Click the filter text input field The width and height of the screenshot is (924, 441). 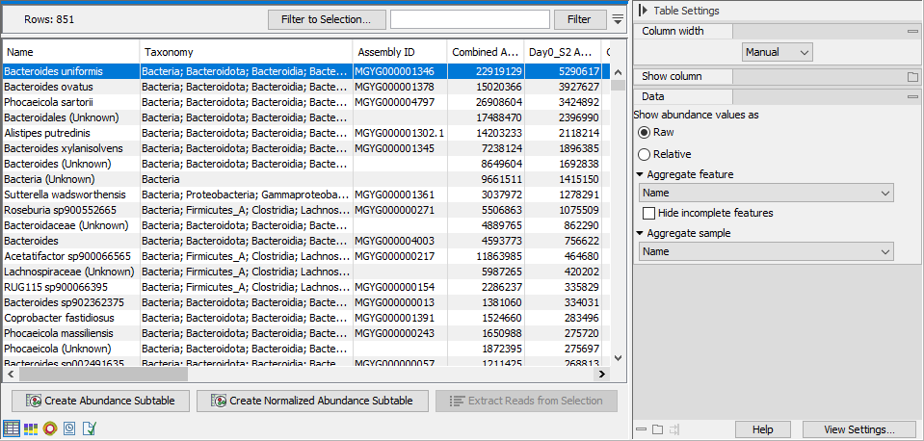coord(470,19)
